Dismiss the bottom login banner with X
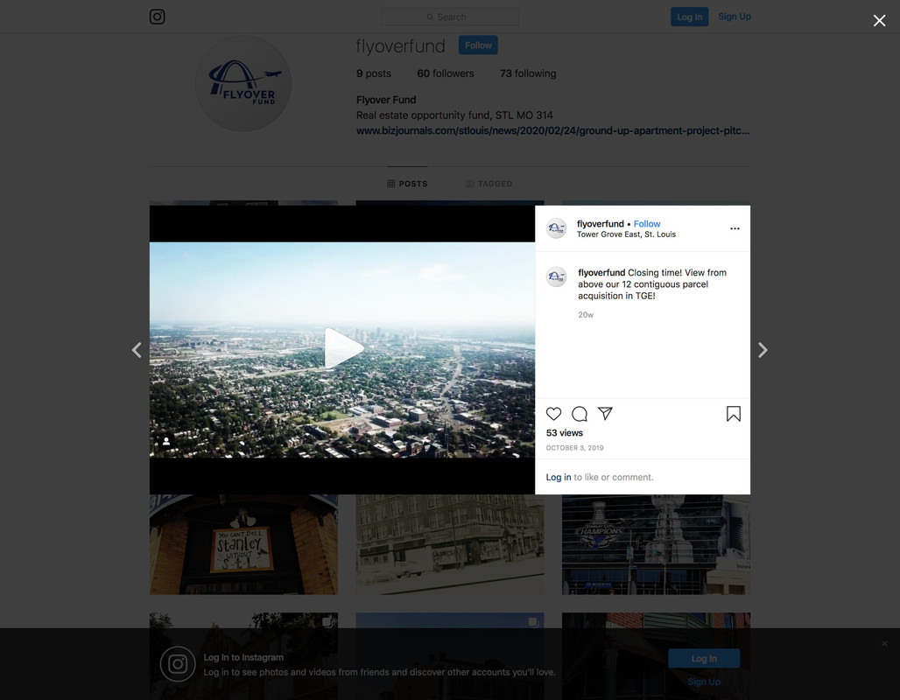Viewport: 900px width, 700px height. [884, 644]
